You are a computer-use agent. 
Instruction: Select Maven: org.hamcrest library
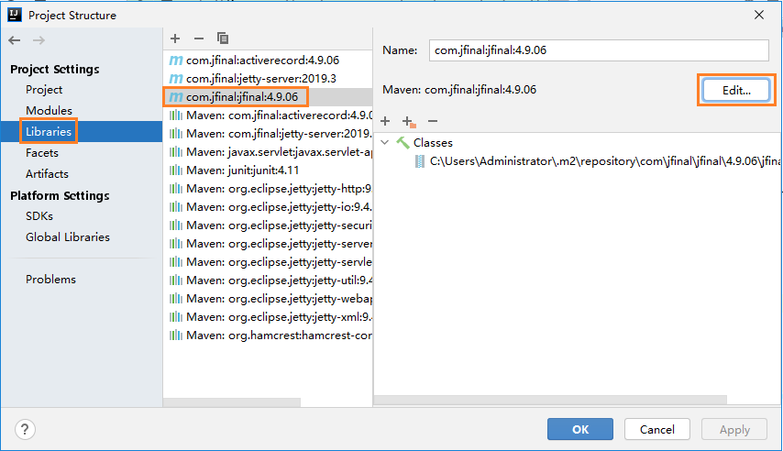268,335
